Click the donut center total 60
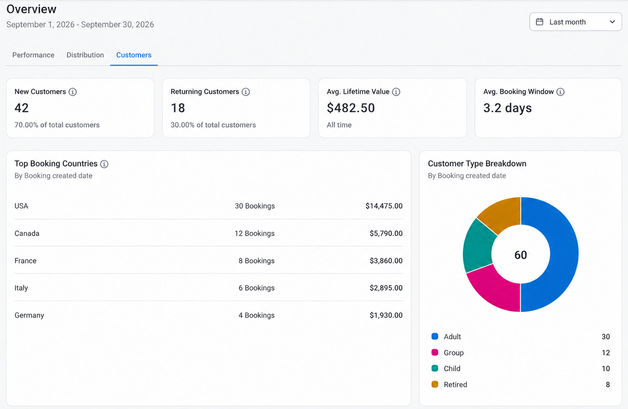Image resolution: width=628 pixels, height=409 pixels. pos(521,255)
